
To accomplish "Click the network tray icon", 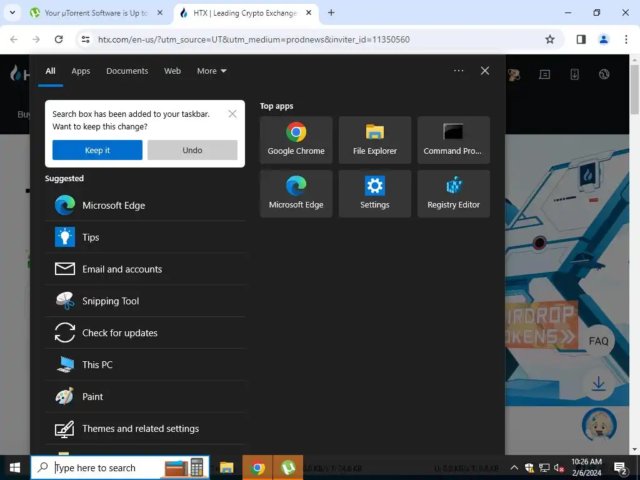I will point(544,467).
